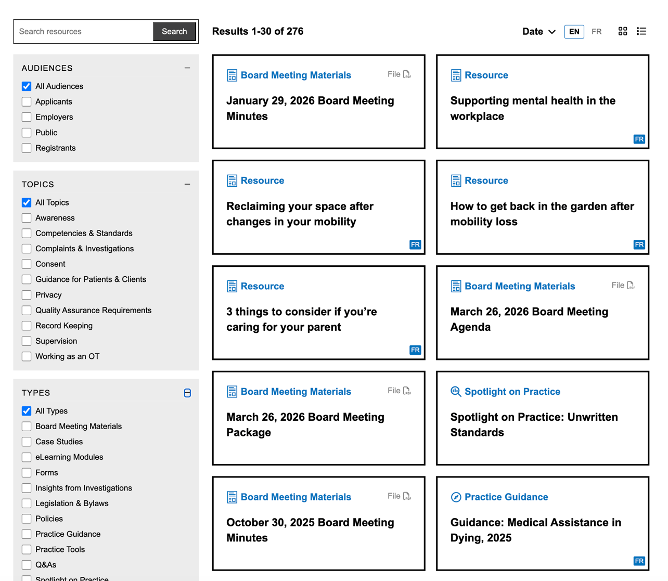
Task: Click document icon on Supporting mental health card
Action: coord(456,75)
